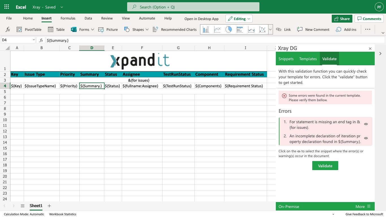
Task: Select cell containing &{for issues}
Action: pyautogui.click(x=139, y=80)
